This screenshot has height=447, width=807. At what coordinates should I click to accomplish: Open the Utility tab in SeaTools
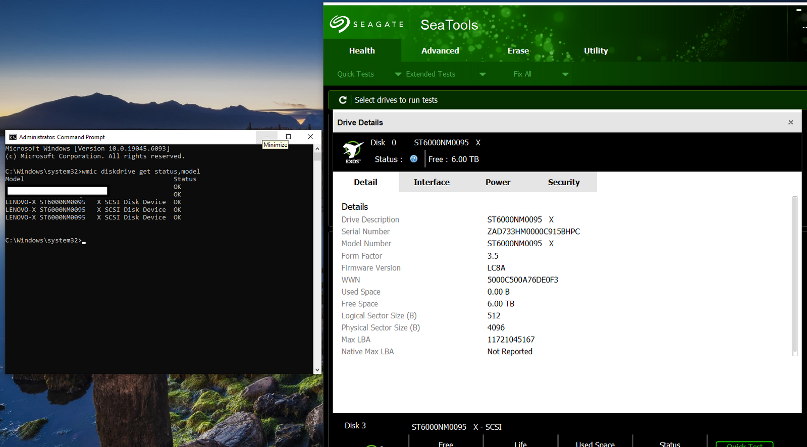coord(596,50)
